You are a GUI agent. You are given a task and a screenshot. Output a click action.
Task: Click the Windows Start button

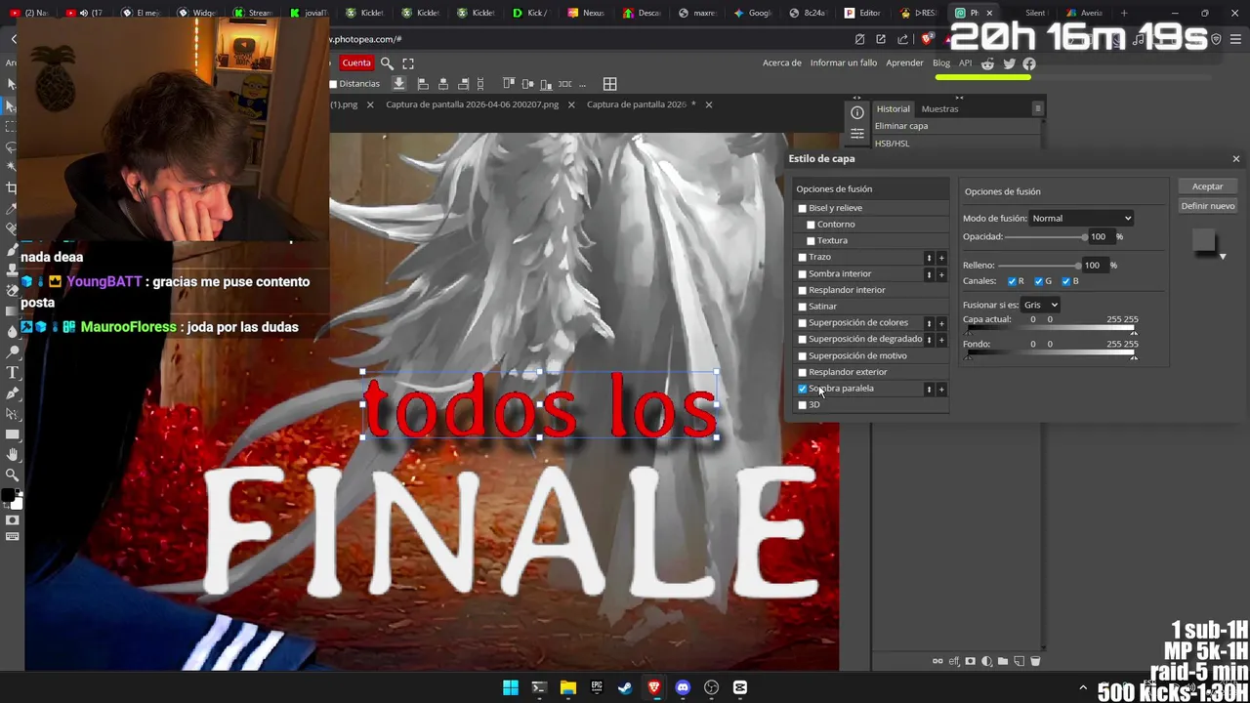[x=510, y=687]
